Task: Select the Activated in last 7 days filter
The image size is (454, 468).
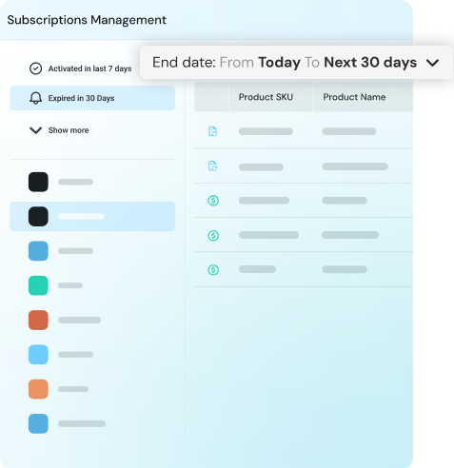Action: tap(80, 68)
